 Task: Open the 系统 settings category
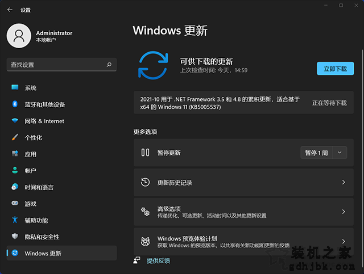[x=61, y=88]
